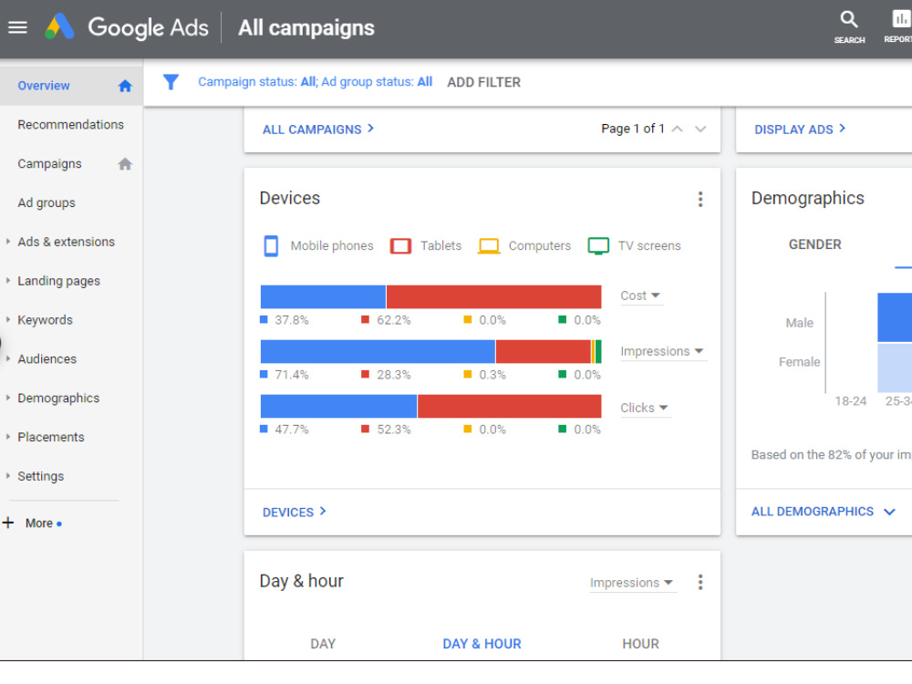Screen dimensions: 912x684
Task: Open the Search tool in header
Action: click(849, 26)
